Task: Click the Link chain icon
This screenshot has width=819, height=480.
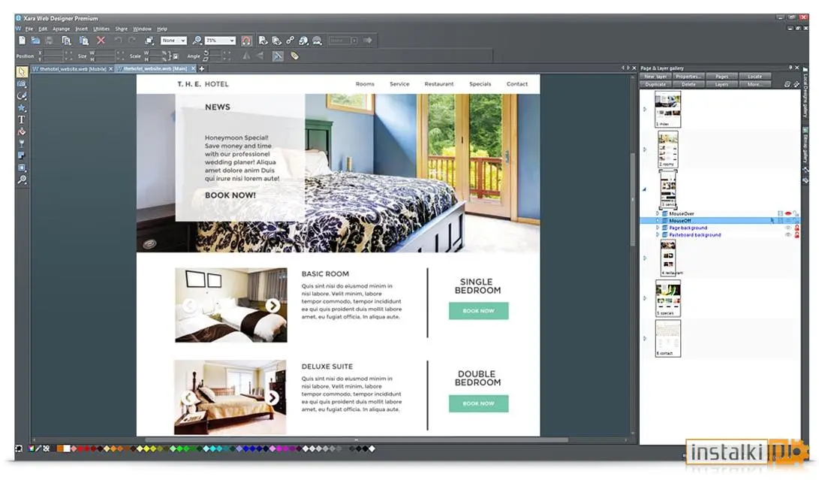Action: [x=290, y=41]
